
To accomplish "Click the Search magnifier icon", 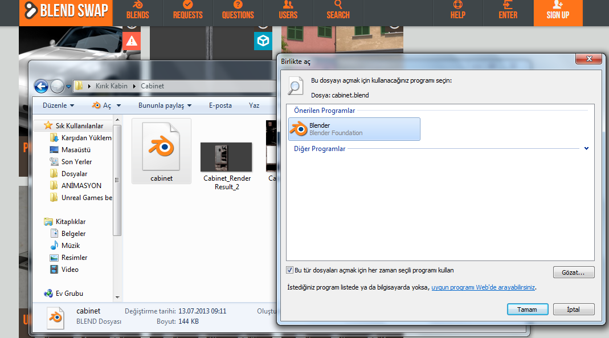I will pyautogui.click(x=338, y=5).
